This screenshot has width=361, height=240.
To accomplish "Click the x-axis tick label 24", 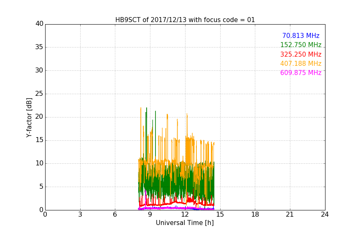I will tap(325, 215).
